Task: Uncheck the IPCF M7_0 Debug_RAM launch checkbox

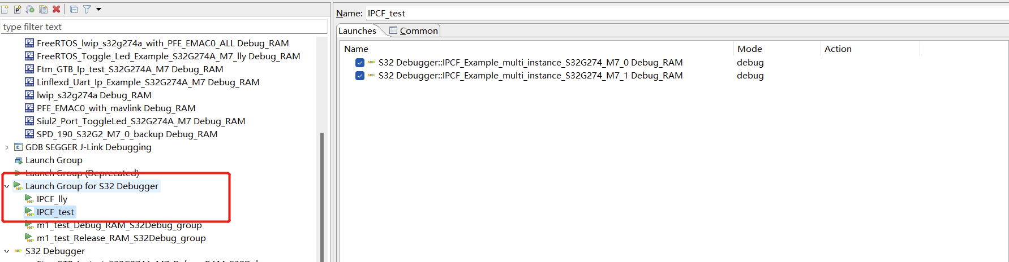Action: pyautogui.click(x=360, y=63)
